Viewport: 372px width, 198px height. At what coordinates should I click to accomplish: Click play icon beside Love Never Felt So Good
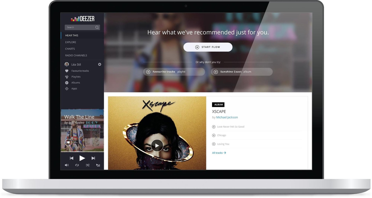coord(214,127)
